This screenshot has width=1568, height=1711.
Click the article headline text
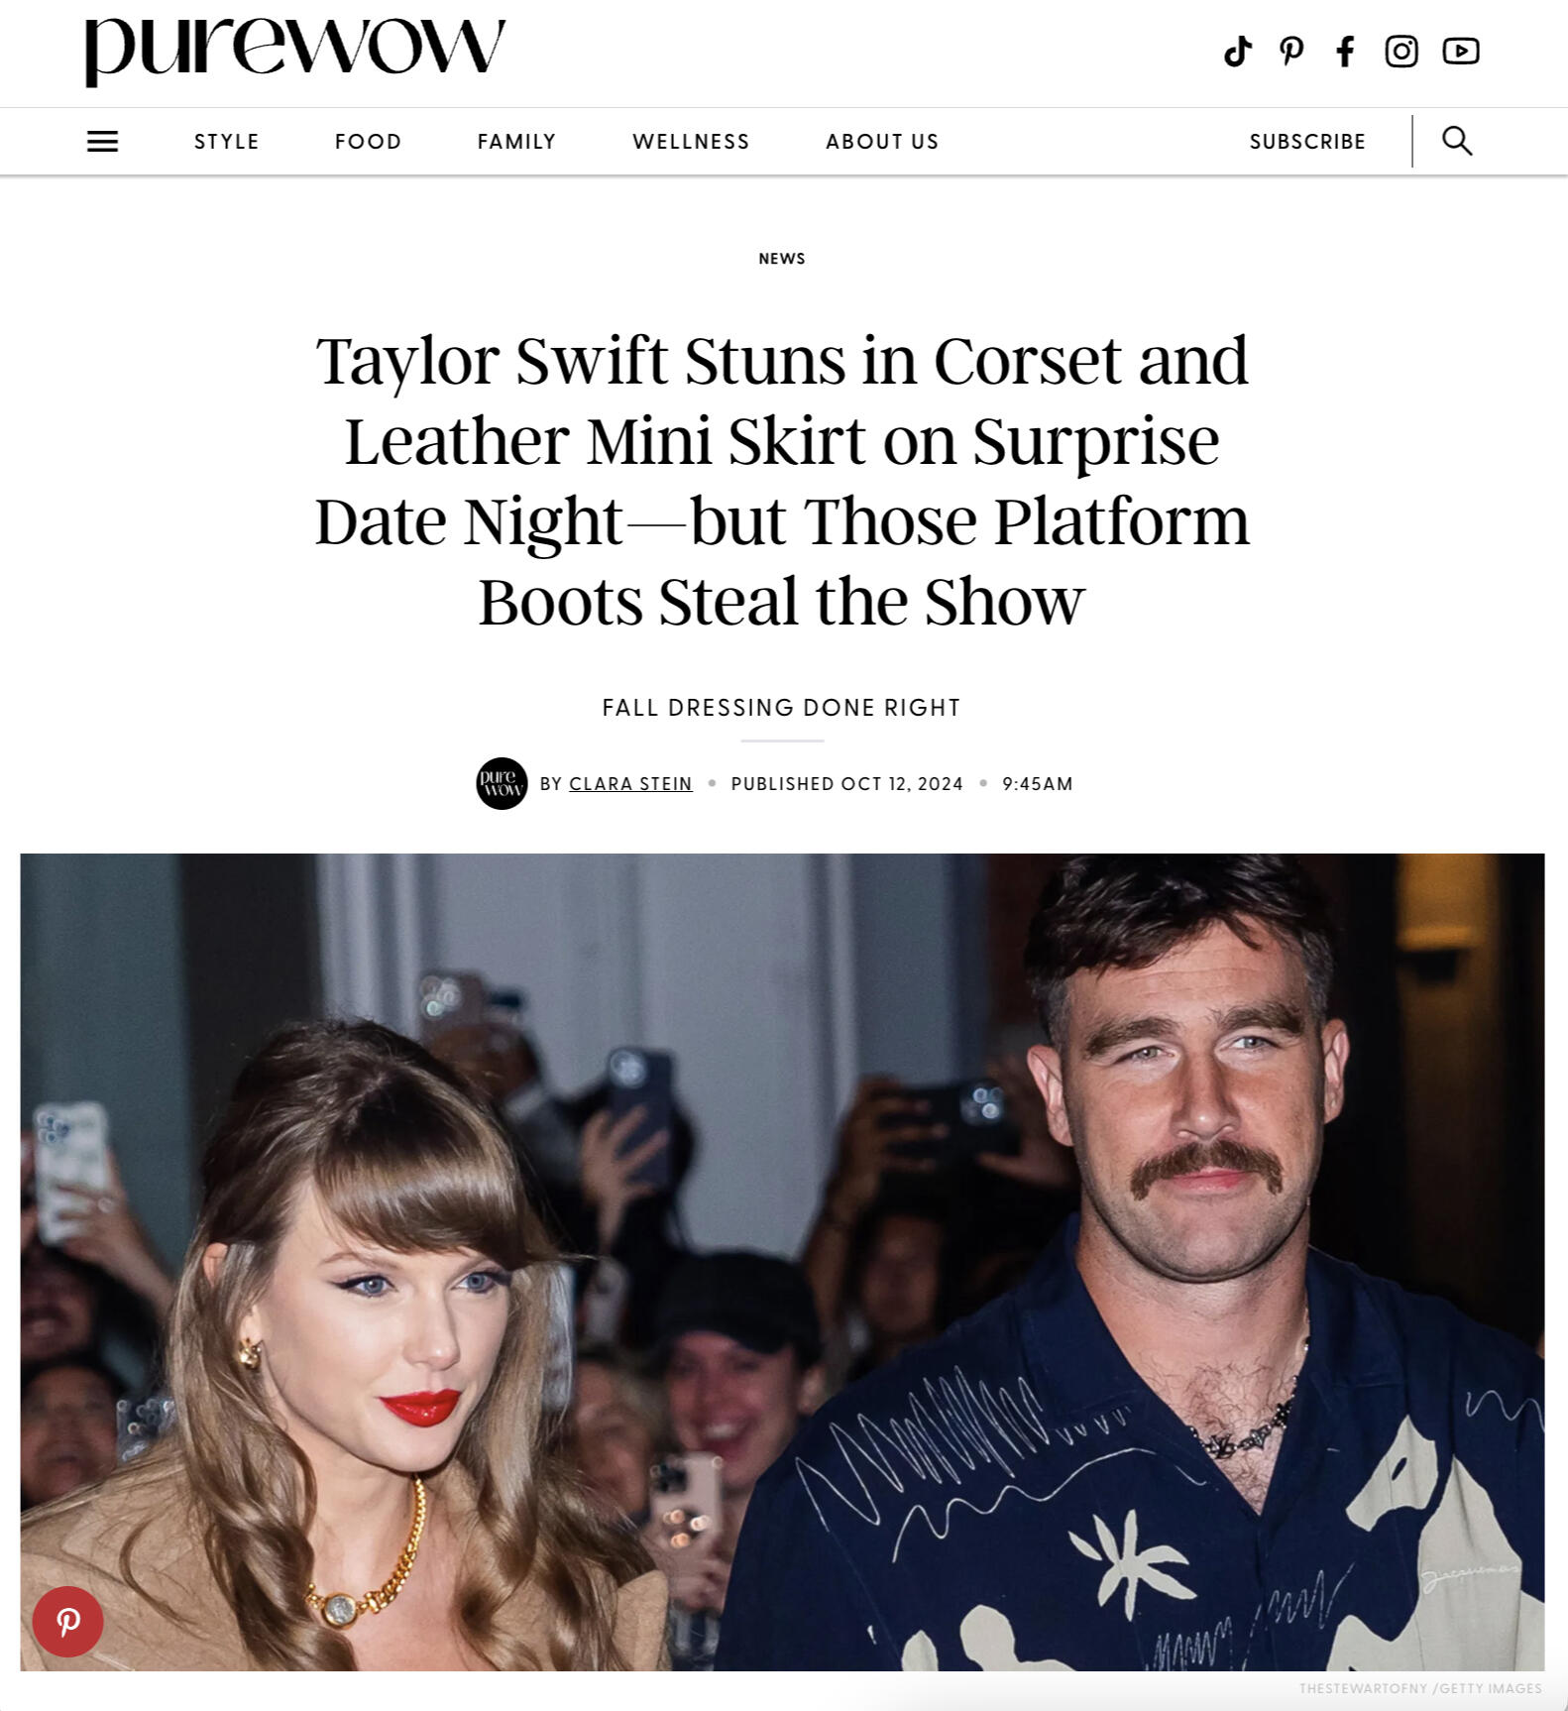pyautogui.click(x=782, y=480)
